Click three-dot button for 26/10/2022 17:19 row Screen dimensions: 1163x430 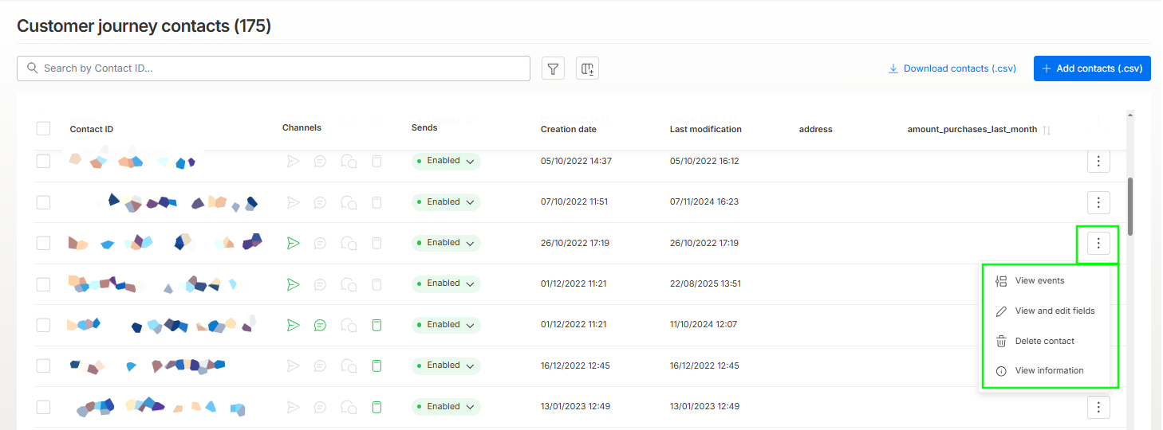point(1098,244)
